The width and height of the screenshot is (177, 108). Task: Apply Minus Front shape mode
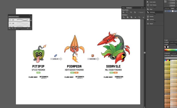[x=127, y=12]
